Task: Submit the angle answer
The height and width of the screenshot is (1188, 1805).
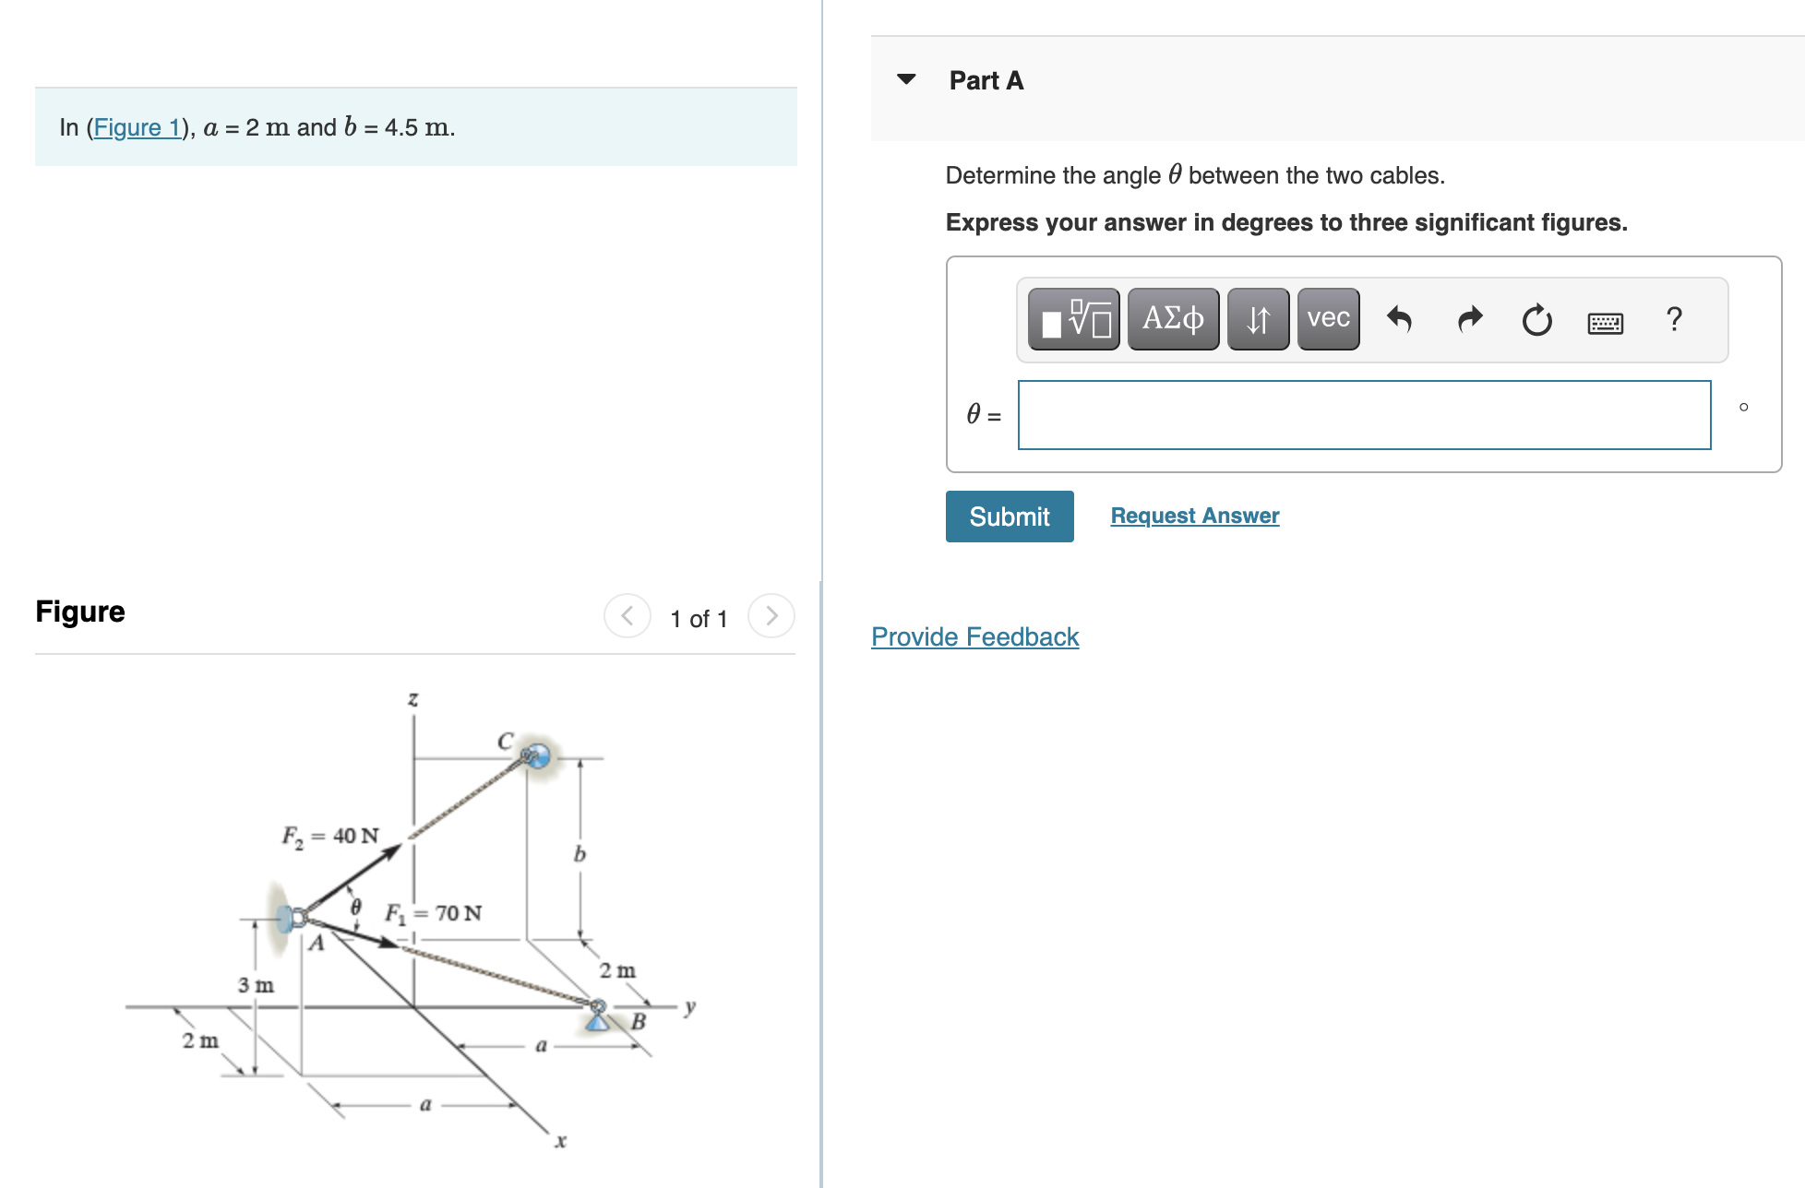Action: (x=1009, y=516)
